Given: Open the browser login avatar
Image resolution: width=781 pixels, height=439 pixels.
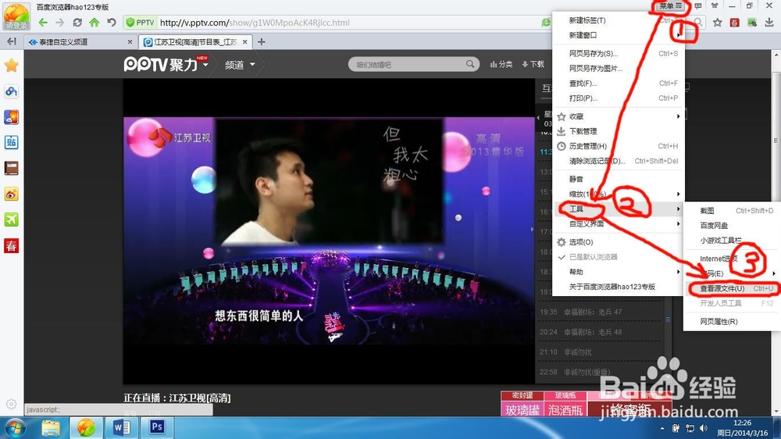Looking at the screenshot, I should tap(16, 16).
